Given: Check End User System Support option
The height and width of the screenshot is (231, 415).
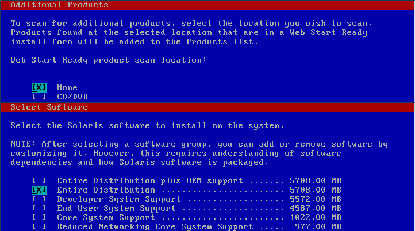Looking at the screenshot, I should (x=39, y=208).
